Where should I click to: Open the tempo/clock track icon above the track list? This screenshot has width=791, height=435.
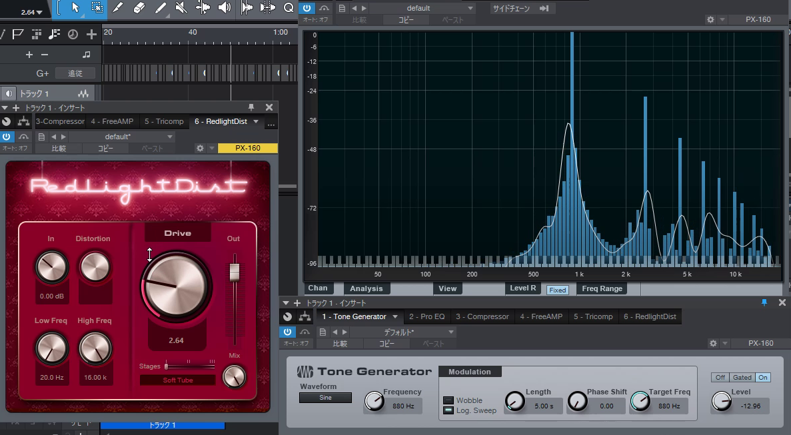73,34
